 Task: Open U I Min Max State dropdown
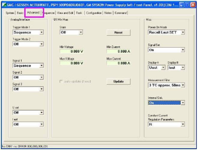(x=81, y=32)
